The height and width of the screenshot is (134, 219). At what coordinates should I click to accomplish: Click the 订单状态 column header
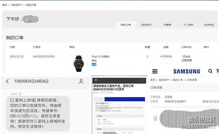pyautogui.click(x=186, y=47)
